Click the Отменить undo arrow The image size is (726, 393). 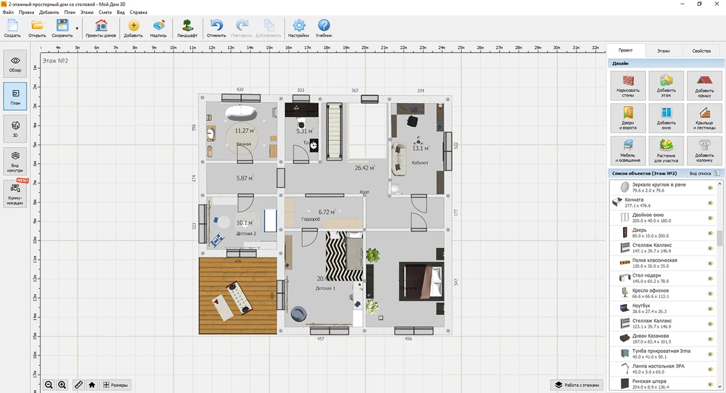217,28
